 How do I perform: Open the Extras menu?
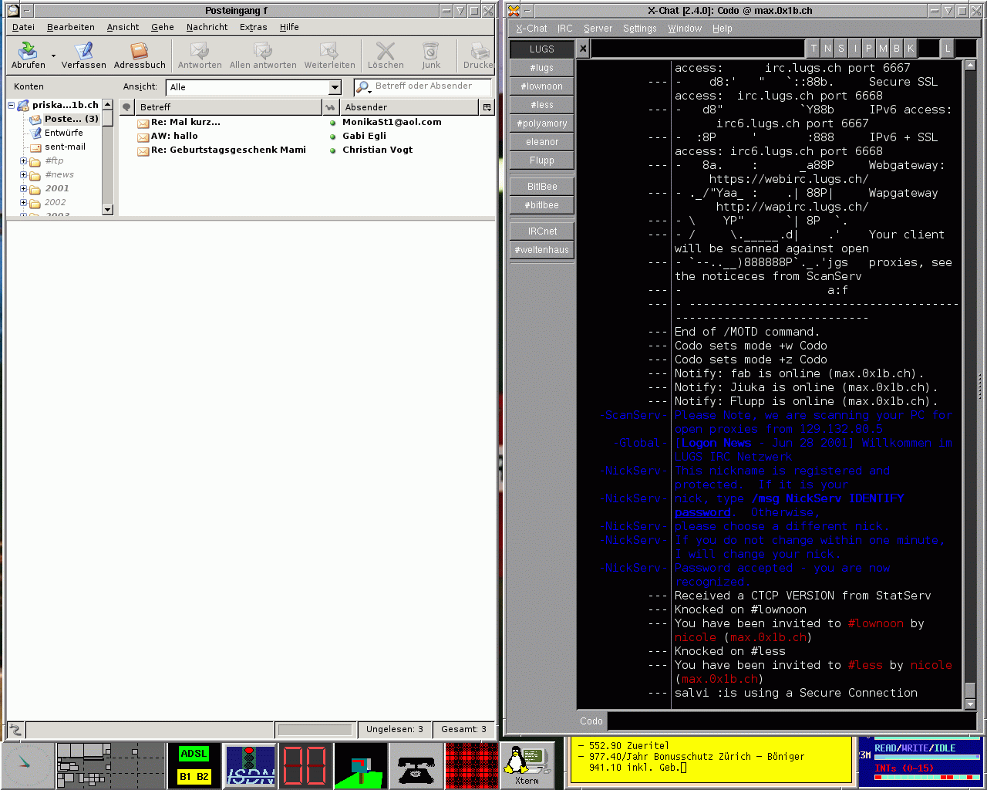(253, 27)
